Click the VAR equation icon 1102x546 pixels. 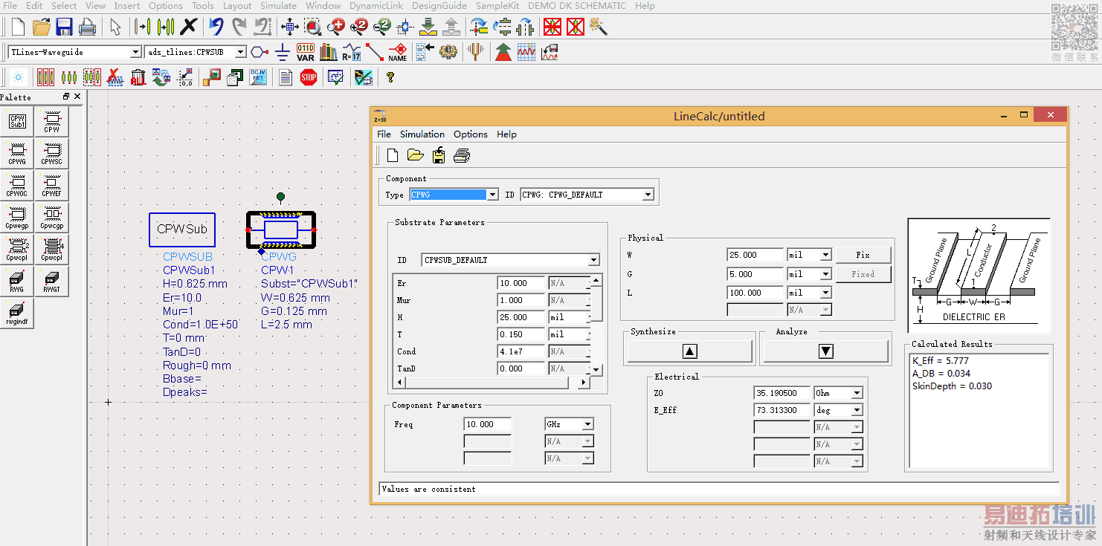pos(306,52)
